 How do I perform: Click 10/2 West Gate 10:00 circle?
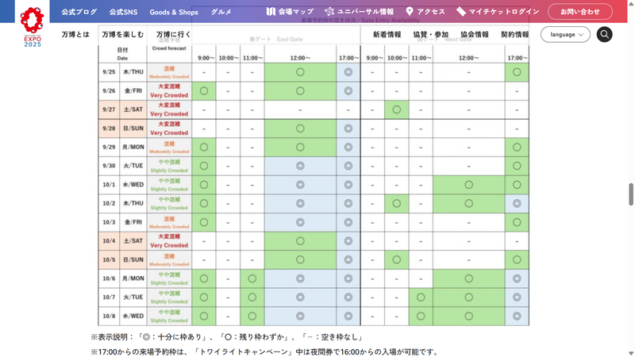tap(396, 204)
